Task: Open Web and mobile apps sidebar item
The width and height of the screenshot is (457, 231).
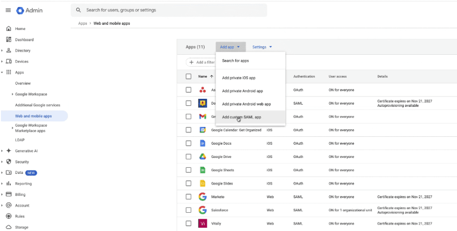Action: 34,116
